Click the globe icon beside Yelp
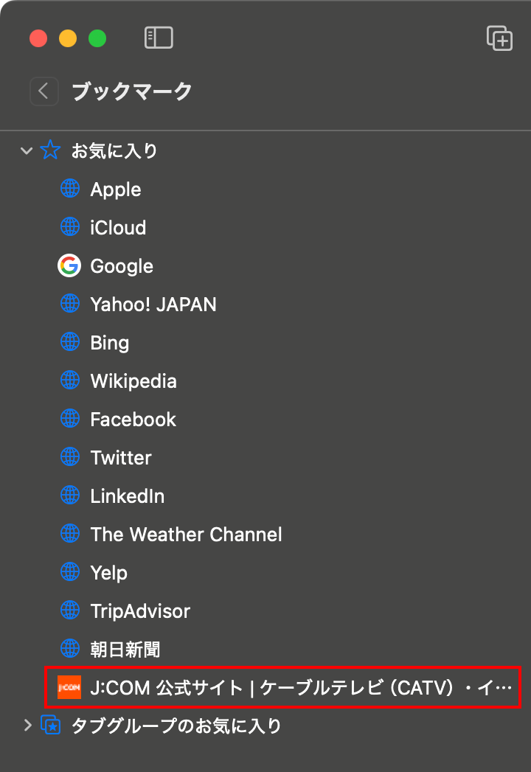Viewport: 531px width, 772px height. coord(70,572)
